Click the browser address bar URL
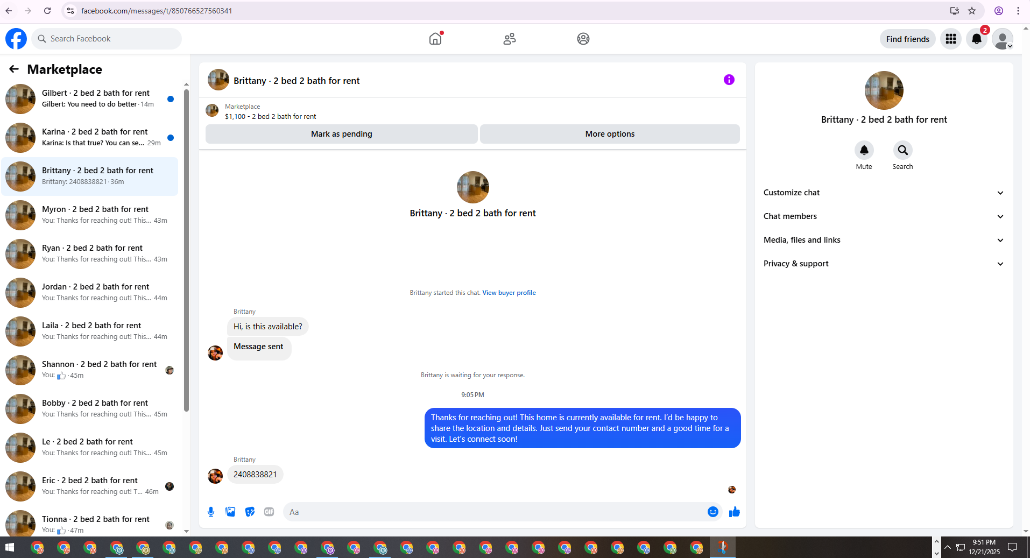 [x=157, y=11]
